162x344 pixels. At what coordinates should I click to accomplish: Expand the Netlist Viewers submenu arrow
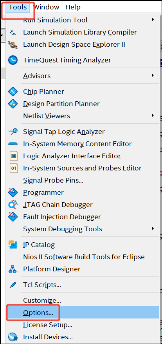point(153,115)
